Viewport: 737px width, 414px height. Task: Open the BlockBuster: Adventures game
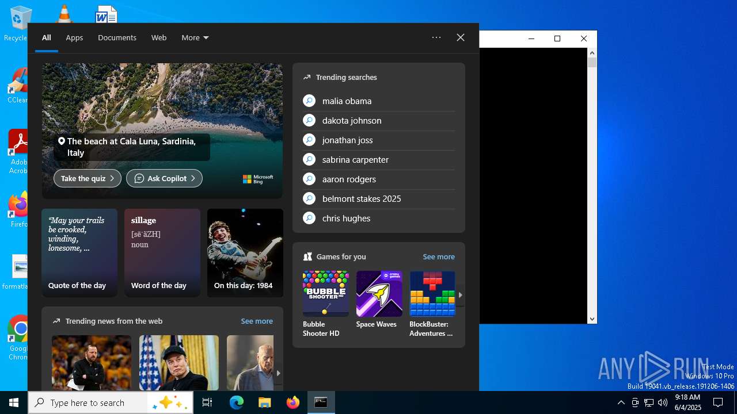(432, 304)
